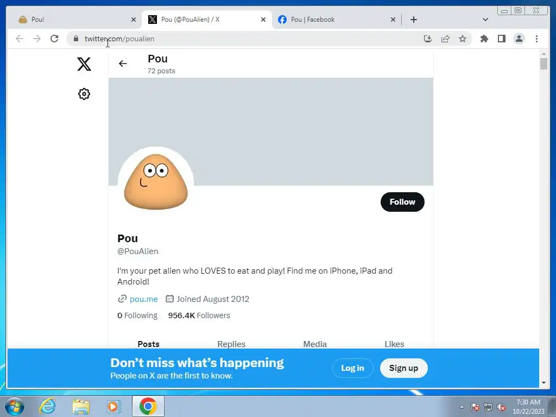Click the scrollbar up arrow
The width and height of the screenshot is (556, 417).
tap(544, 54)
